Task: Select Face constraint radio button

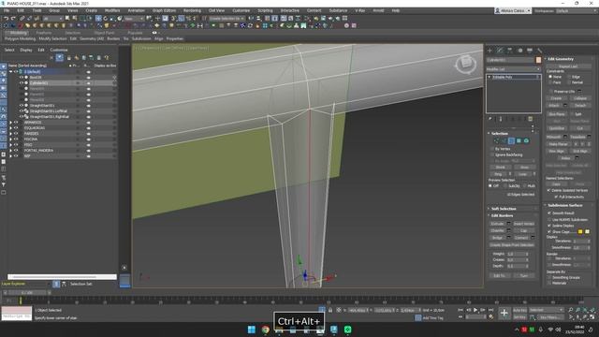Action: point(550,82)
